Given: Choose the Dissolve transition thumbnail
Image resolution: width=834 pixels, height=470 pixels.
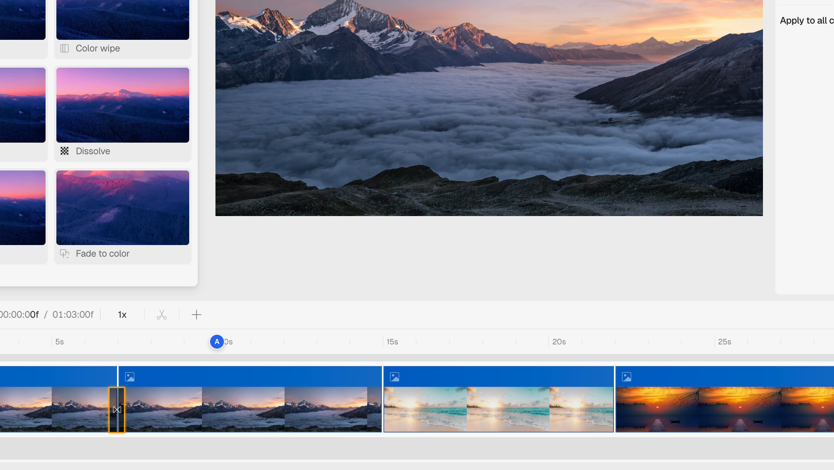Looking at the screenshot, I should pos(123,105).
